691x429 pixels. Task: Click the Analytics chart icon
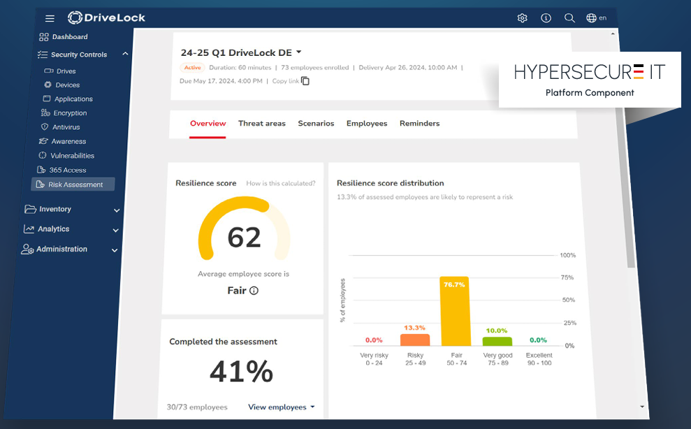[29, 229]
